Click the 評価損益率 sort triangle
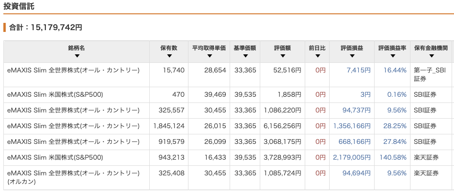 pyautogui.click(x=392, y=56)
